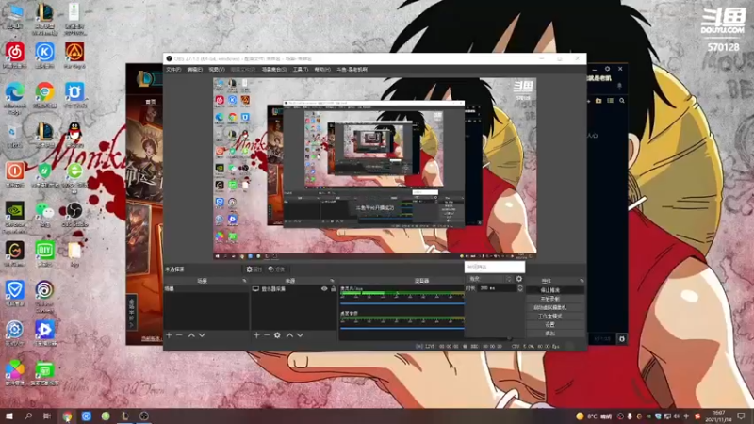Move source up in Sources panel
The image size is (754, 424).
289,335
